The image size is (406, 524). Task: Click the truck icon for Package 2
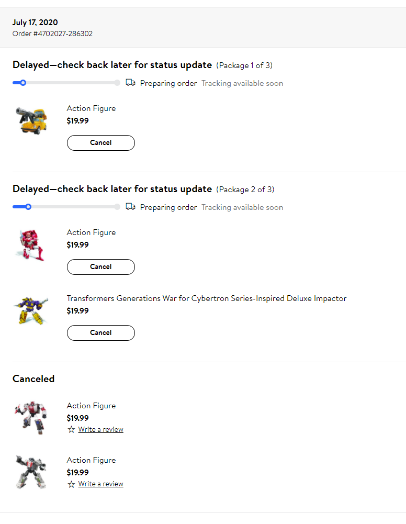131,207
